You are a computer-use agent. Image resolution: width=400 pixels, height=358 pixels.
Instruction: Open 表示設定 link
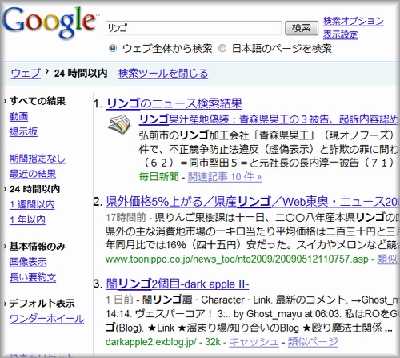click(340, 34)
